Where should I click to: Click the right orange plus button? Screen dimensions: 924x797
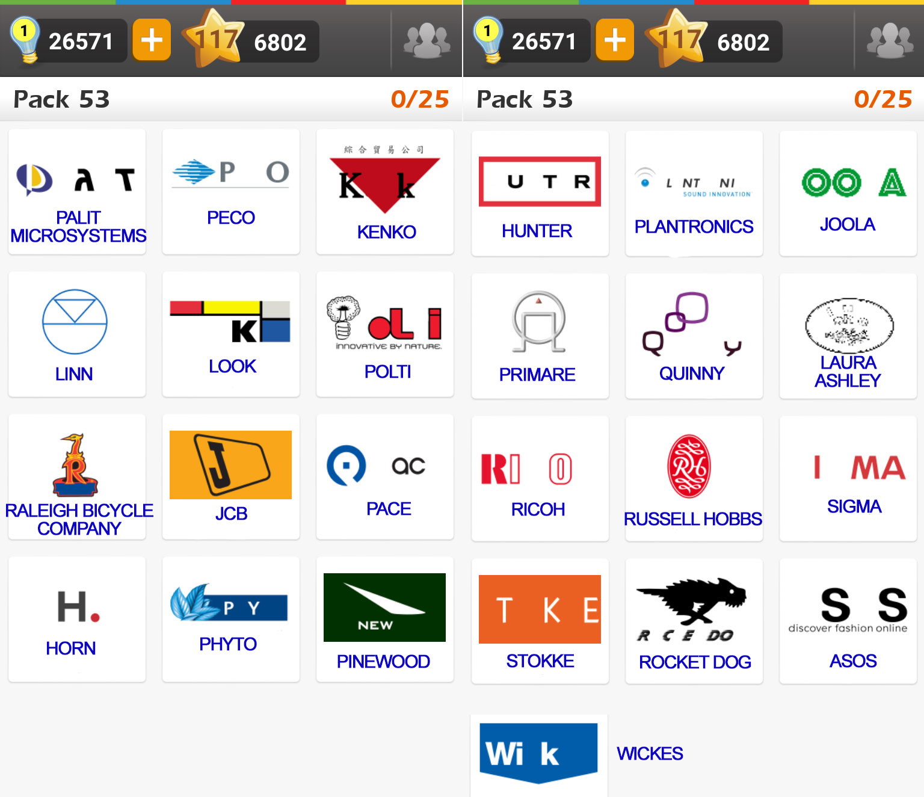coord(615,40)
